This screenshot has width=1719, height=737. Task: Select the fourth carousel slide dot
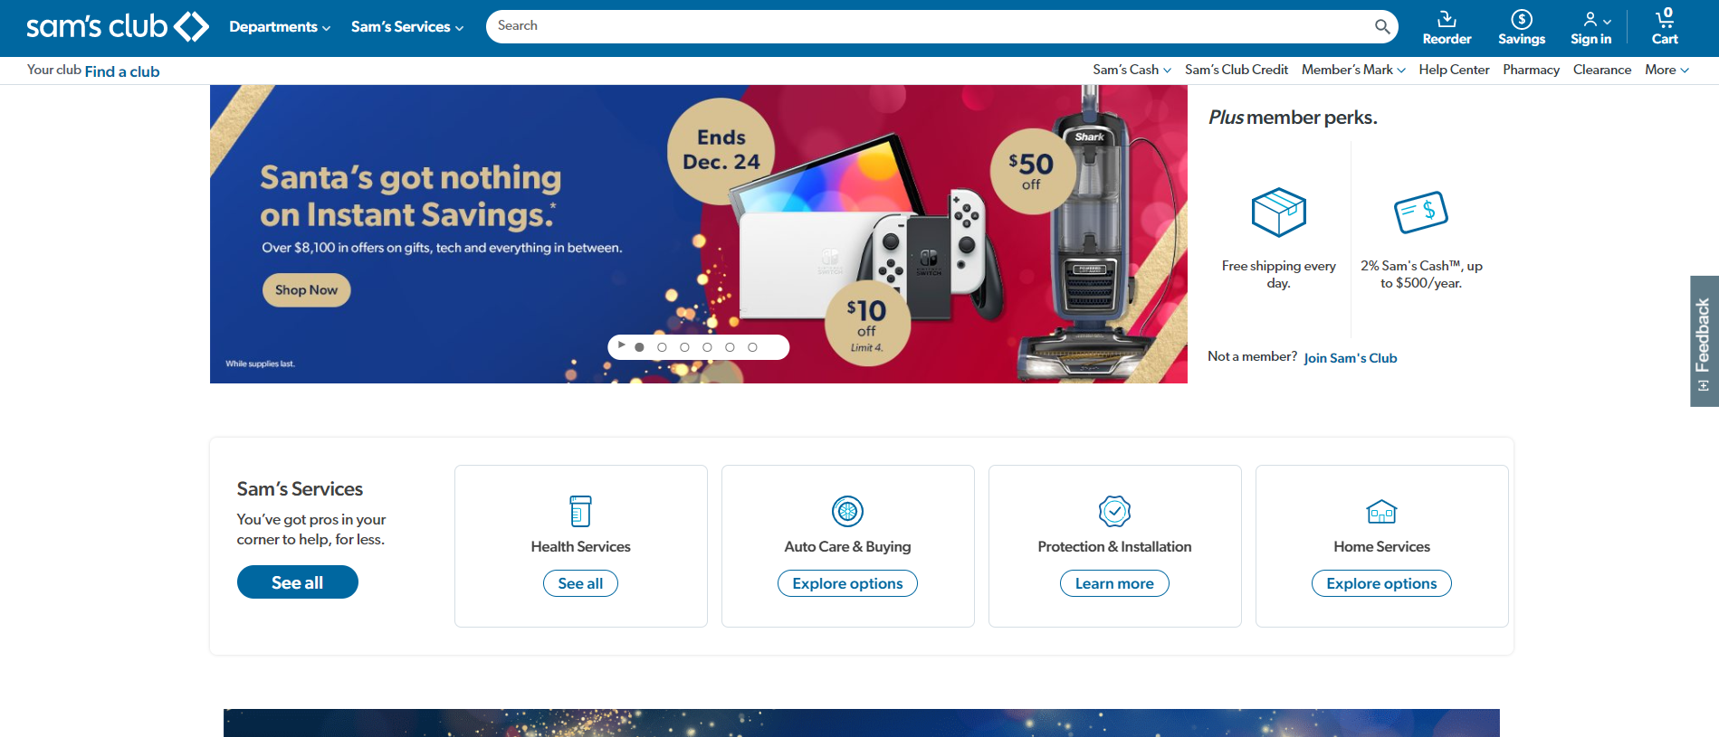click(707, 347)
